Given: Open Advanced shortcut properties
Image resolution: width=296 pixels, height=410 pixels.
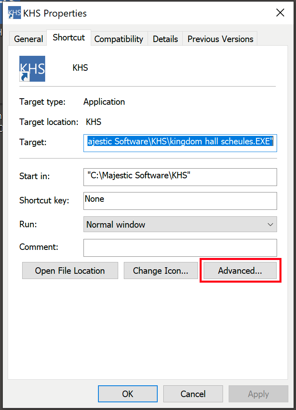Looking at the screenshot, I should (240, 271).
